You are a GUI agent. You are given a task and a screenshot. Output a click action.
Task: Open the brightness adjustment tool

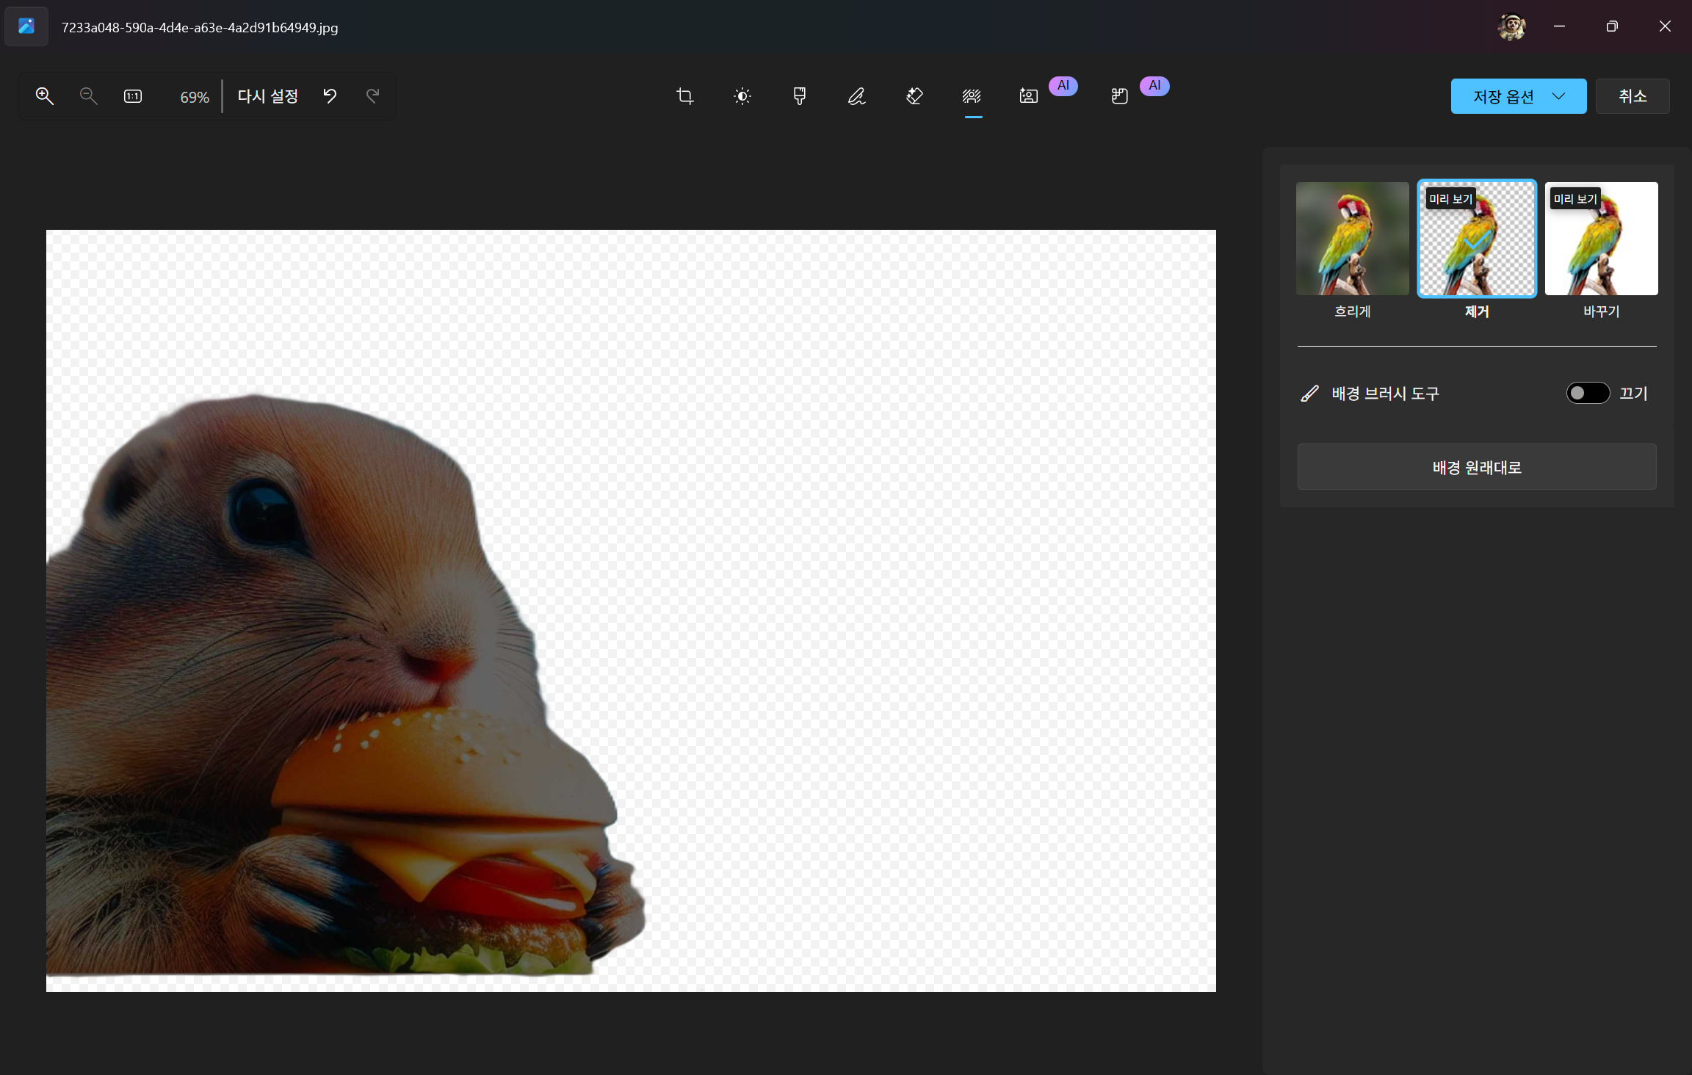click(x=742, y=96)
